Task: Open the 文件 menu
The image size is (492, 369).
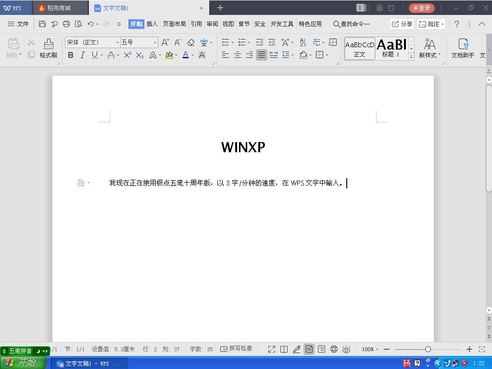Action: click(23, 24)
